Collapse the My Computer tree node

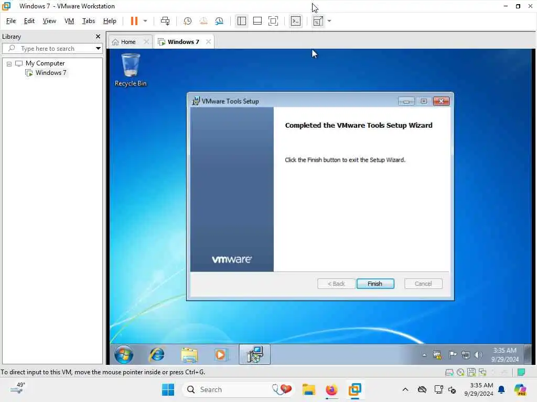(9, 63)
